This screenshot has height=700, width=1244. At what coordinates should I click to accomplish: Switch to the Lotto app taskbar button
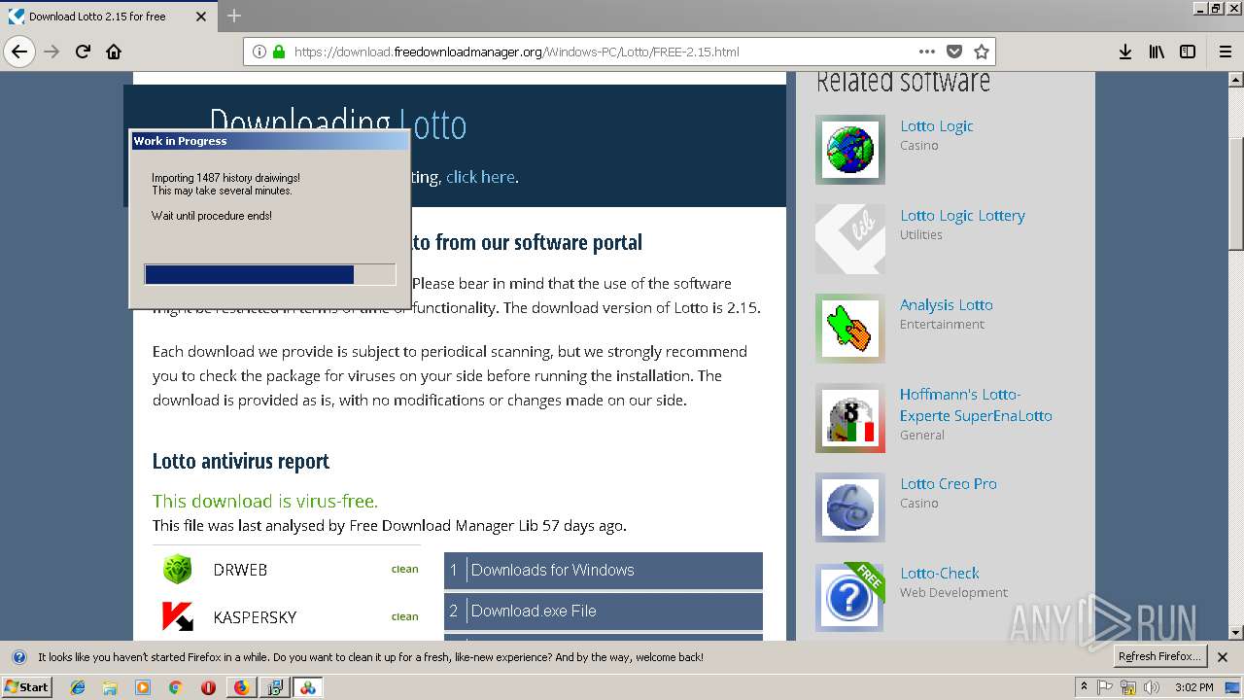coord(307,687)
